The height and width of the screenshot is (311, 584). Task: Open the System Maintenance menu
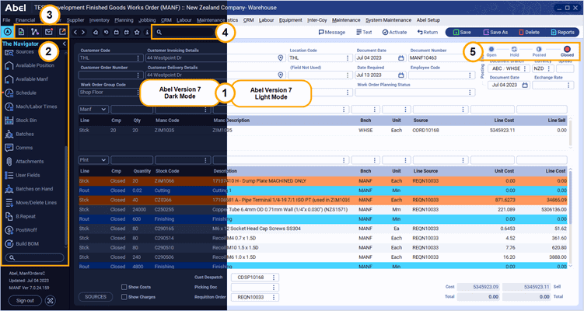[390, 19]
